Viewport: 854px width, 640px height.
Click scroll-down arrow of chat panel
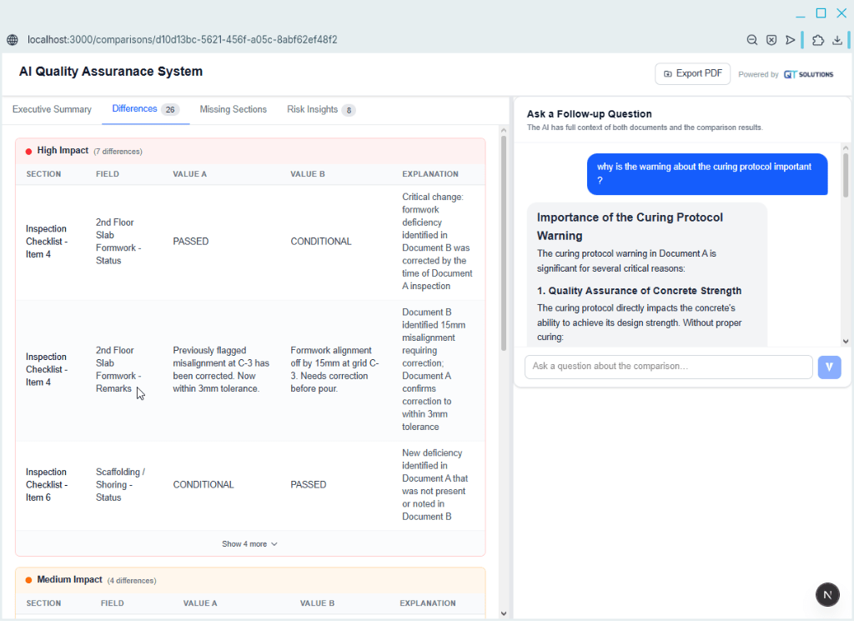point(846,341)
